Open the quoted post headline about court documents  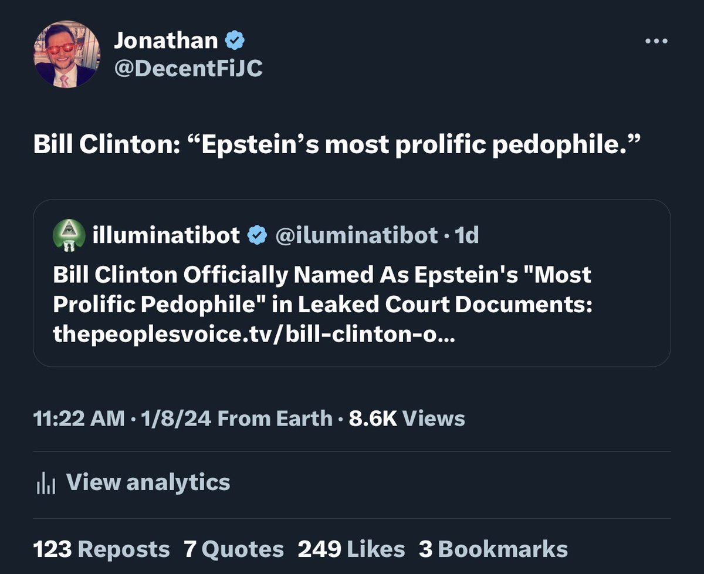coord(321,289)
